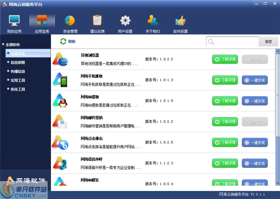
Task: Focus the software search input field
Action: pyautogui.click(x=232, y=42)
